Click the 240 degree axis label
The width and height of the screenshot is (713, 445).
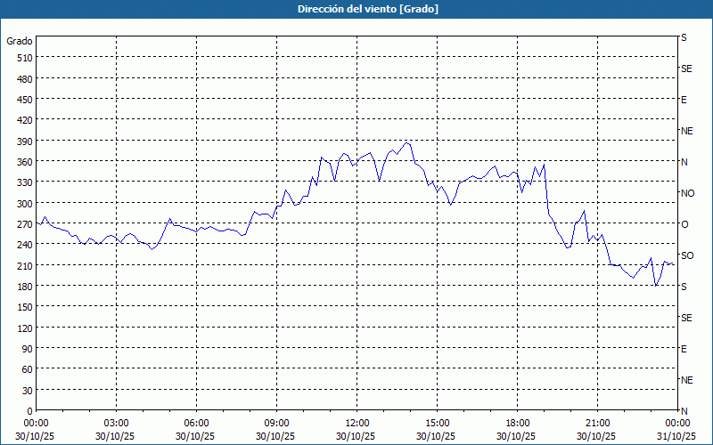(26, 245)
